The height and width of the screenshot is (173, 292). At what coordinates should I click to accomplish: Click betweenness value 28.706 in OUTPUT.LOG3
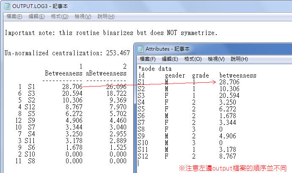pos(72,86)
